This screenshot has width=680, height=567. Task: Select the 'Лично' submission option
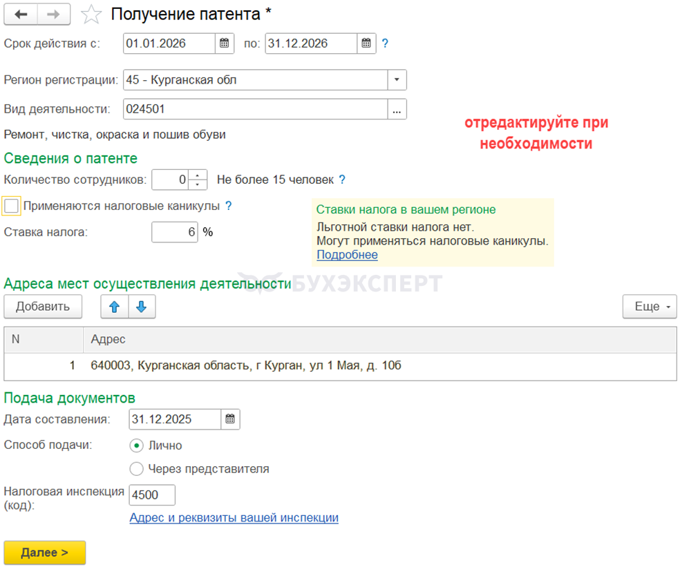point(137,445)
